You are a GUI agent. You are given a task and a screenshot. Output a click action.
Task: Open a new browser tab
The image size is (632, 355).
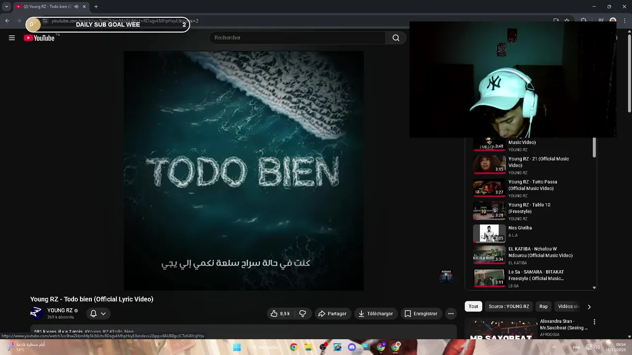click(x=96, y=7)
